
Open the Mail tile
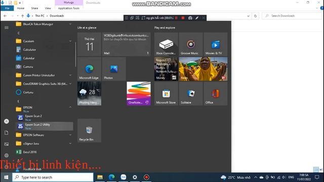pos(126,44)
